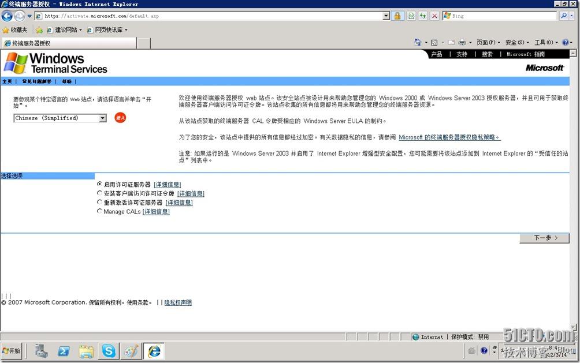Viewport: 580px width, 363px height.
Task: Select the 重新激活许可证服务器 radio button
Action: coord(99,202)
